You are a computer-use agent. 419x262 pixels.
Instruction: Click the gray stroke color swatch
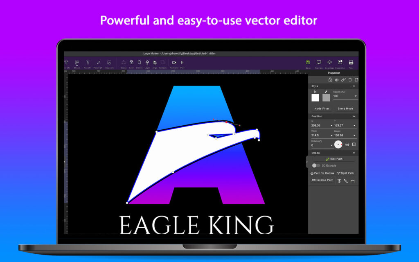326,97
